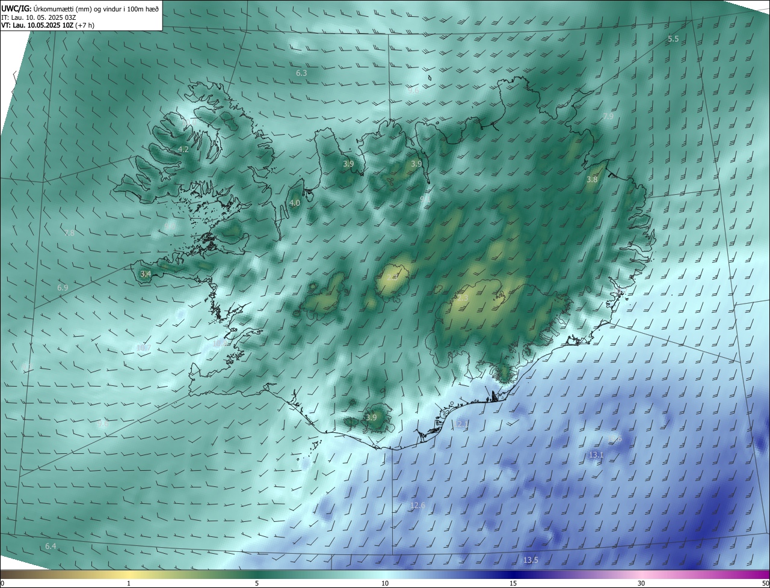This screenshot has width=770, height=588.
Task: Click the colorbar tick labeled 15
Action: pyautogui.click(x=513, y=583)
